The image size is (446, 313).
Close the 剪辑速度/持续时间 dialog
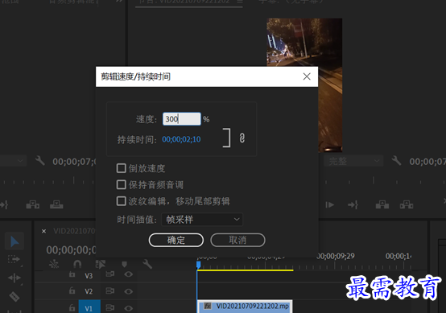pos(307,76)
